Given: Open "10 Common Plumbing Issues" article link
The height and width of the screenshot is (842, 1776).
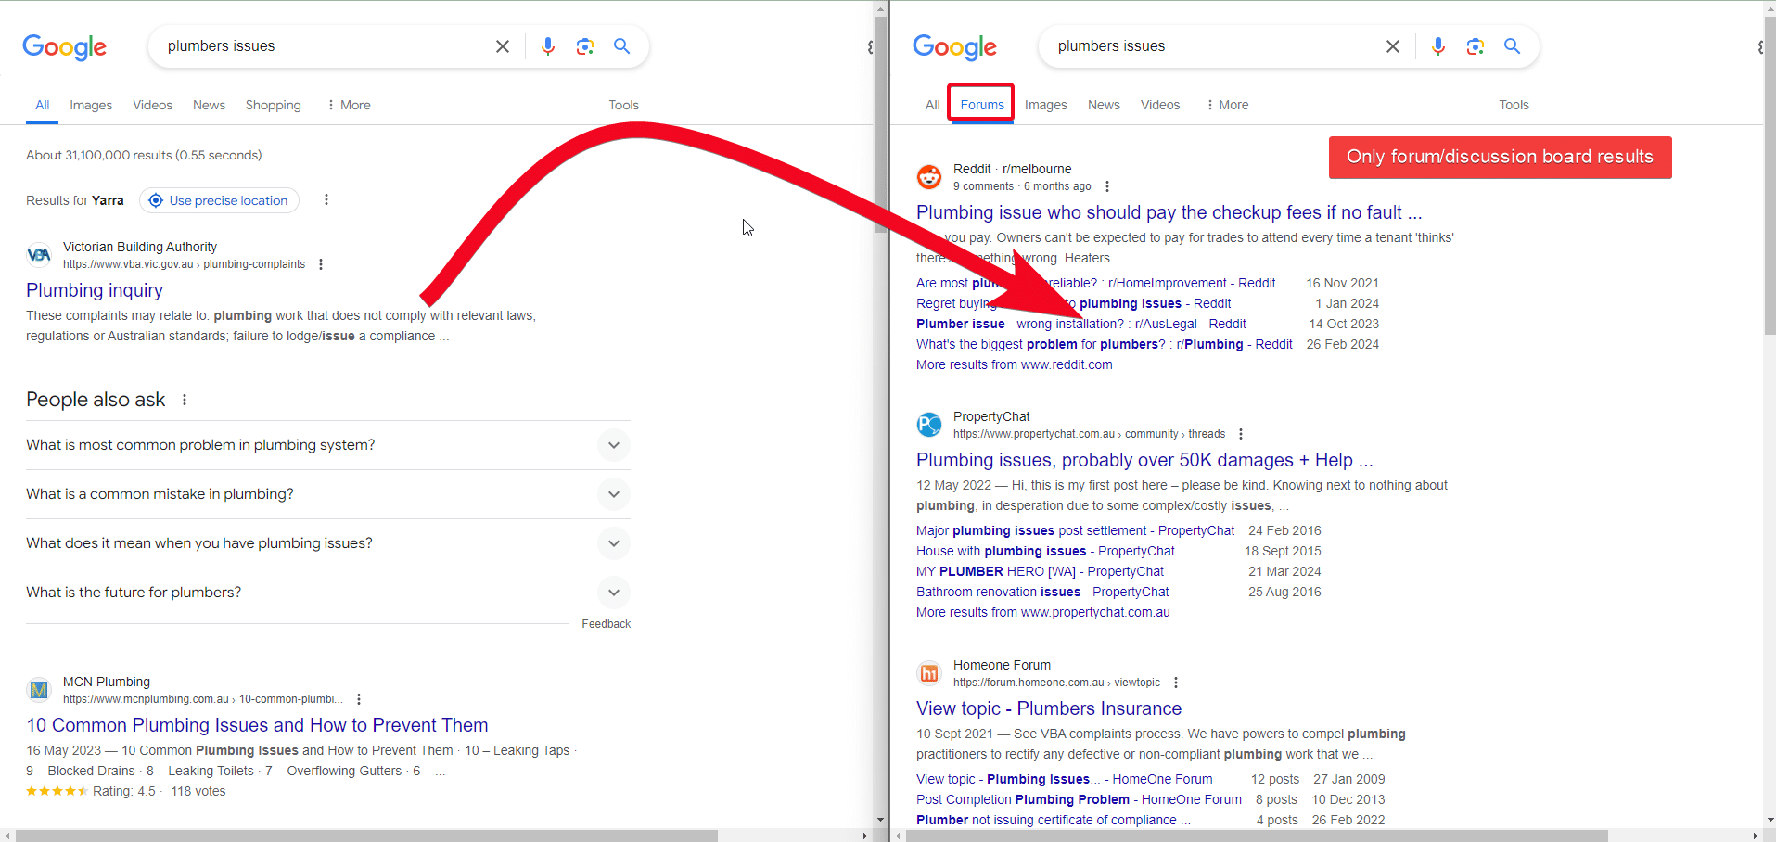Looking at the screenshot, I should pos(257,725).
